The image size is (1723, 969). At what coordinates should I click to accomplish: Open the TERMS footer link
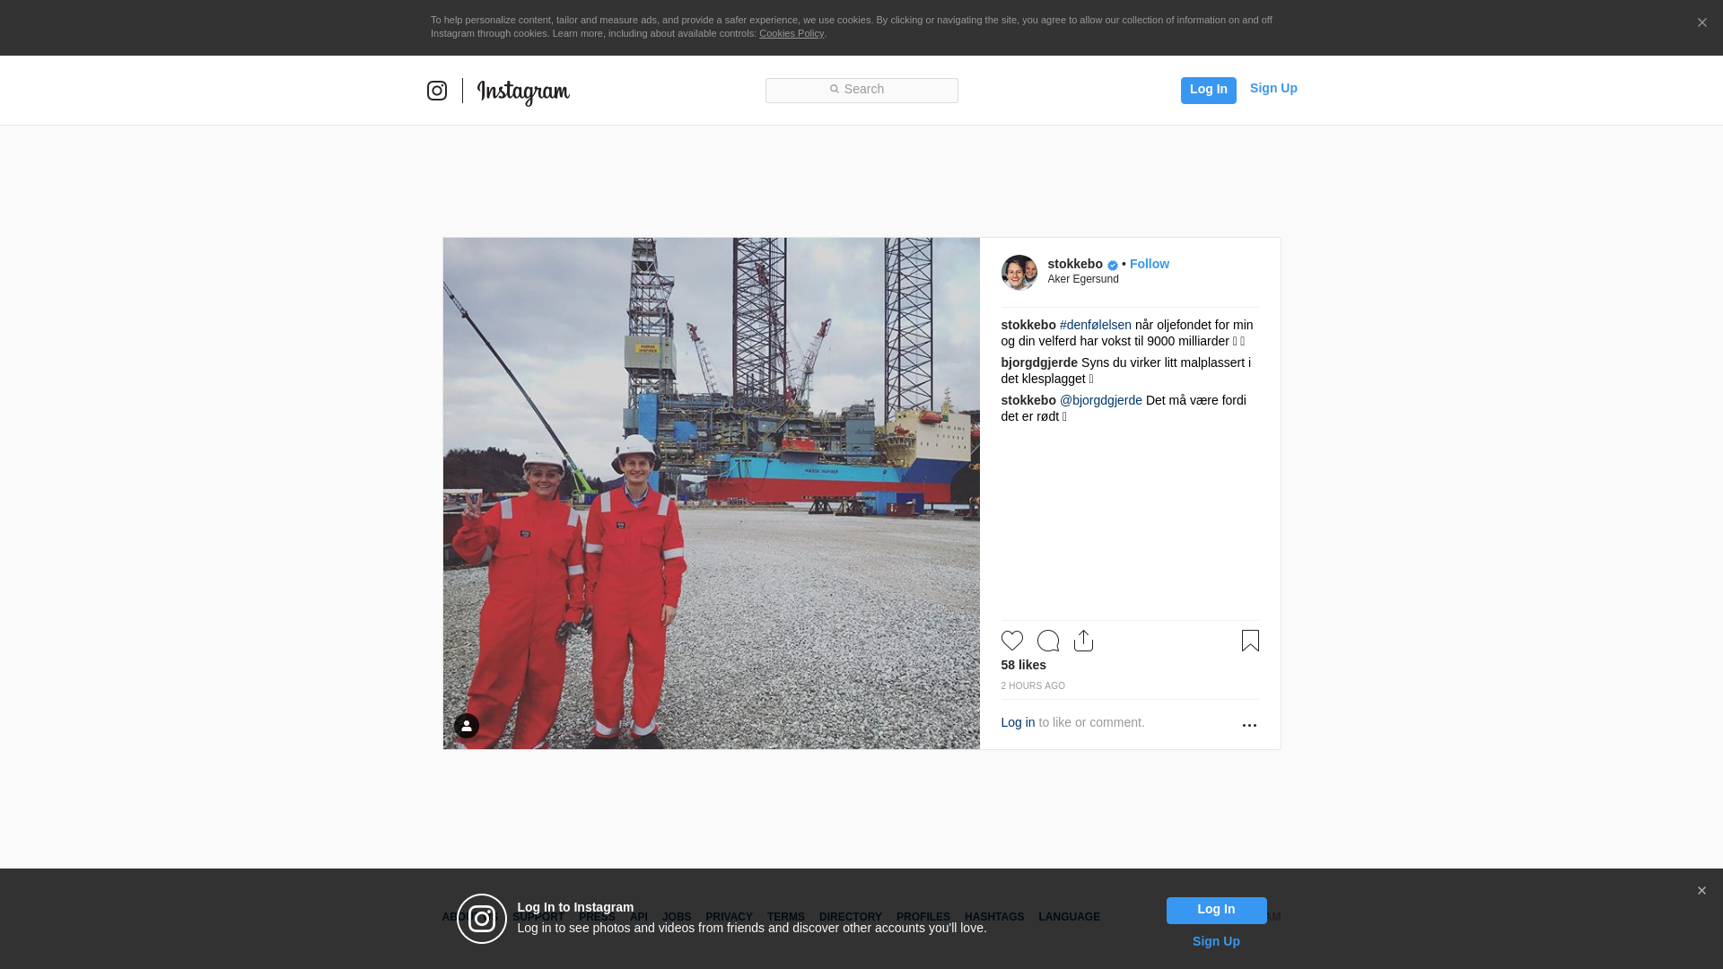coord(785,917)
